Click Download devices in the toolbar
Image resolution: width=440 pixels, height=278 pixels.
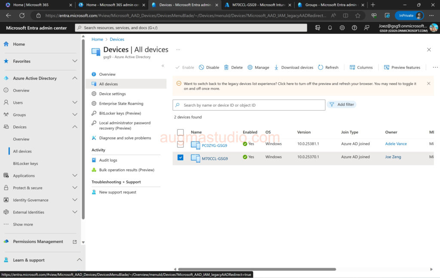(294, 67)
